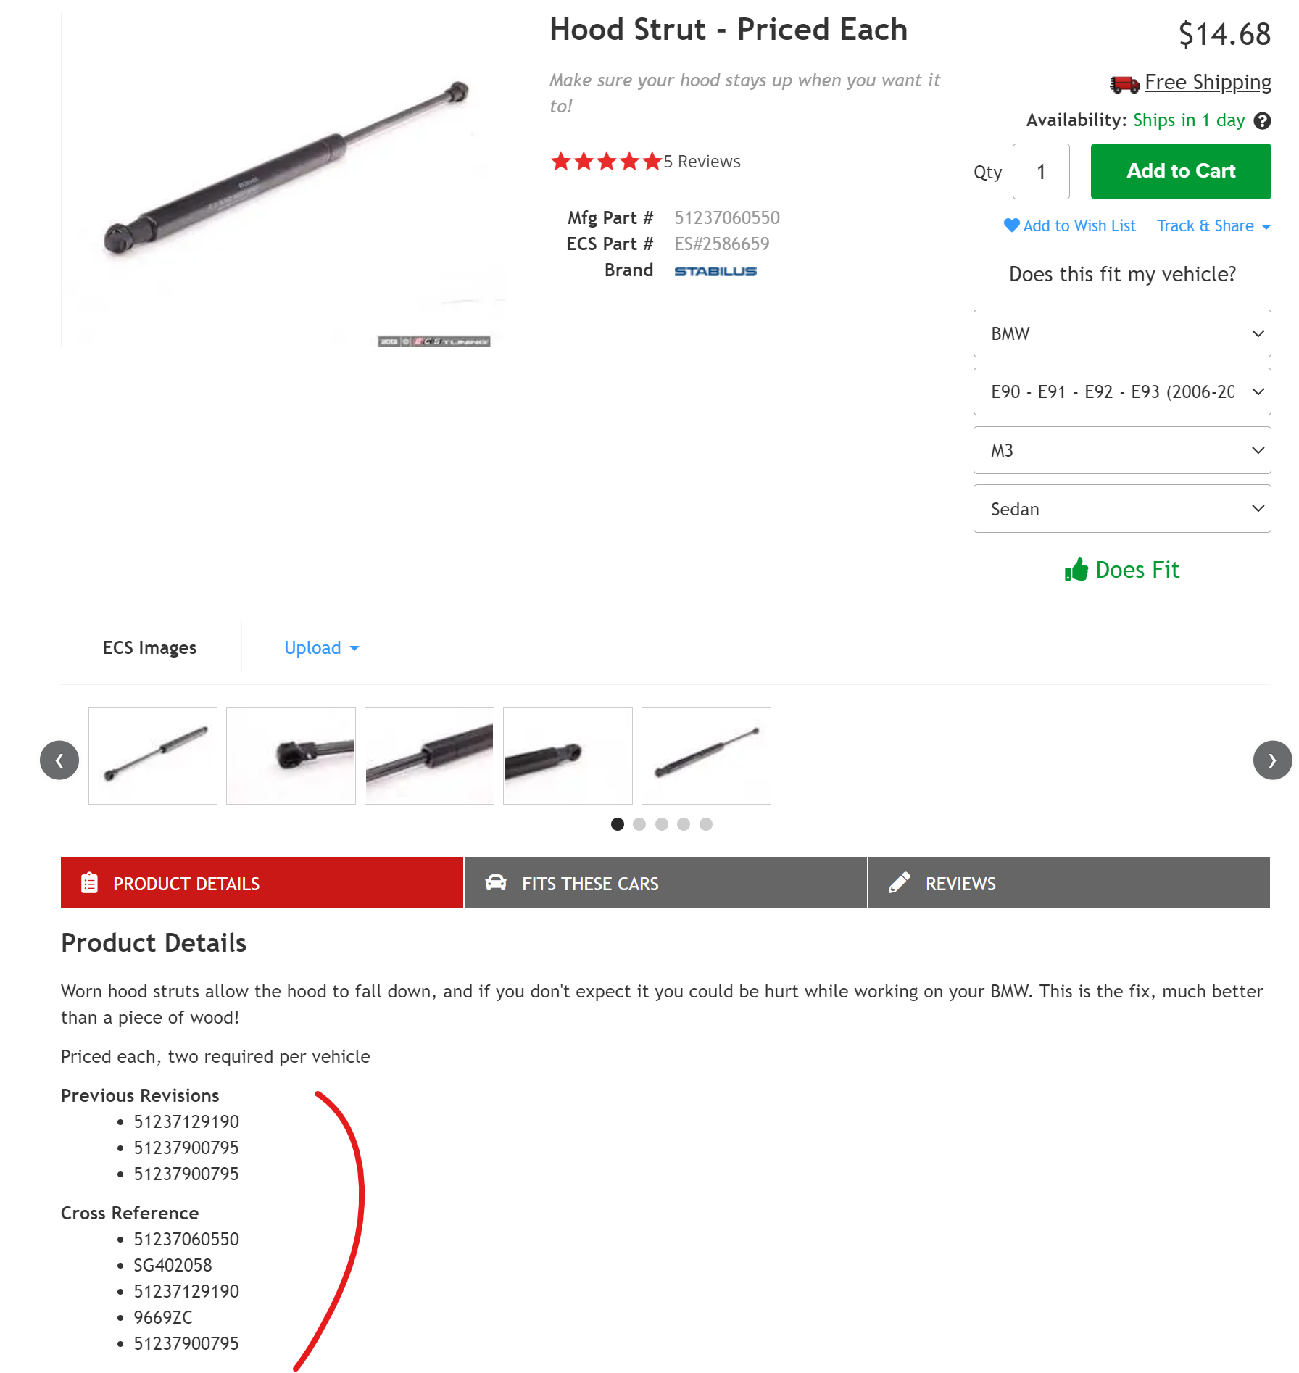This screenshot has height=1373, width=1299.
Task: Click the Qty quantity input field
Action: tap(1041, 172)
